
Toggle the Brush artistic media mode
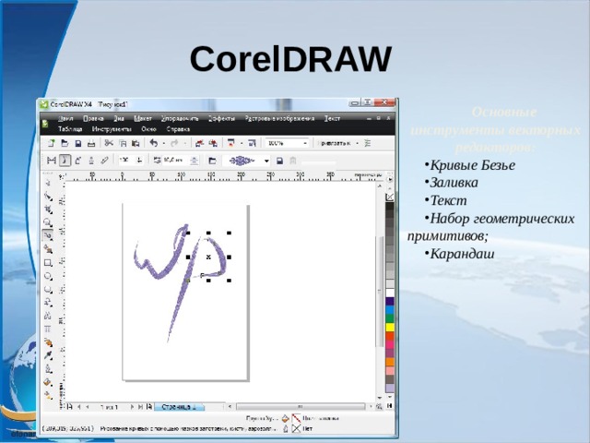click(x=65, y=161)
